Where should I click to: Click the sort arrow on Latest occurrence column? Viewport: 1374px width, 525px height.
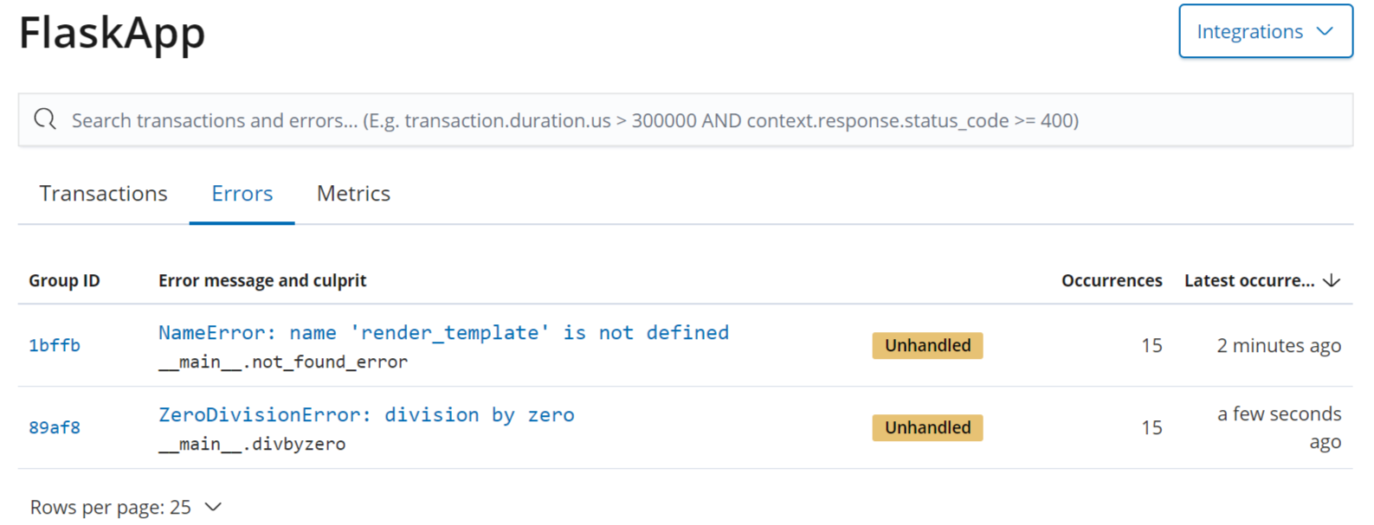click(x=1332, y=280)
